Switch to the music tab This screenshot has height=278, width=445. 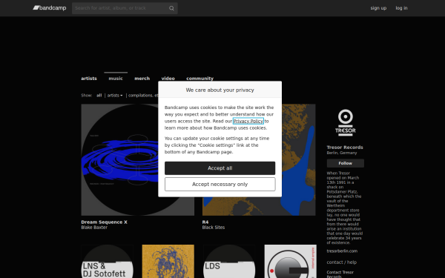(116, 79)
